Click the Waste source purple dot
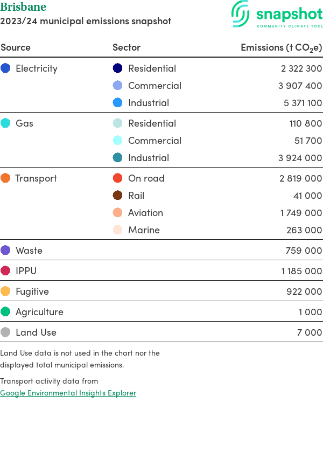Screen dimensions: 323x458 coord(5,251)
